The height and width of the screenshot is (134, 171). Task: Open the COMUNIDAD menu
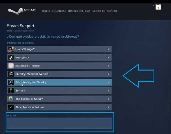point(59,11)
